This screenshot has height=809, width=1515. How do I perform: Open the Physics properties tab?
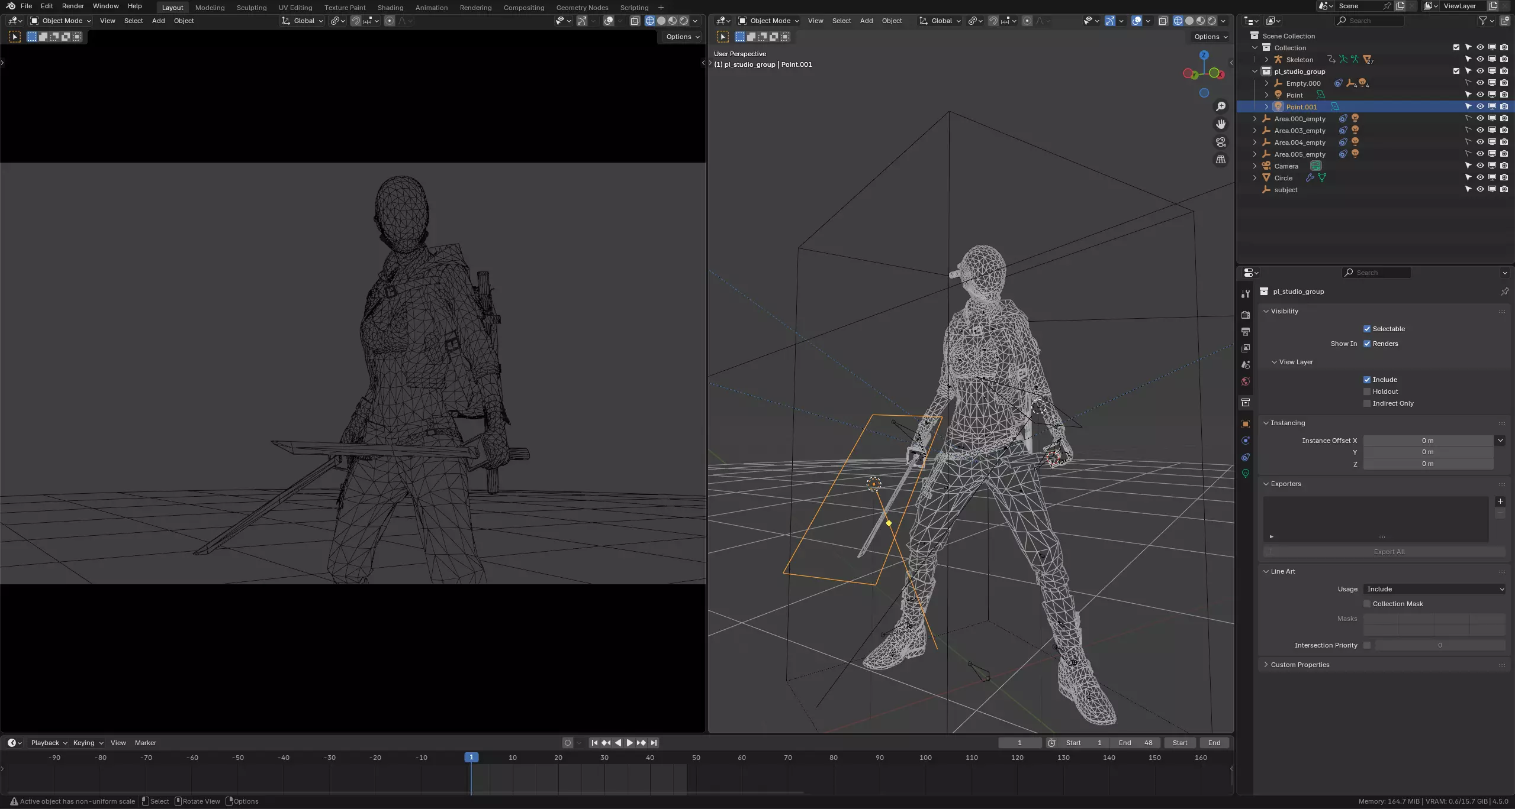point(1246,441)
